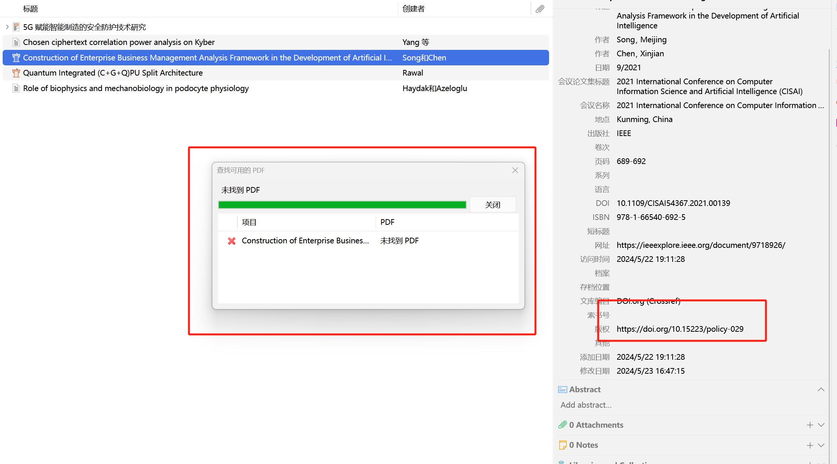
Task: Click the conference icon of Quantum Integrated item
Action: coord(16,73)
